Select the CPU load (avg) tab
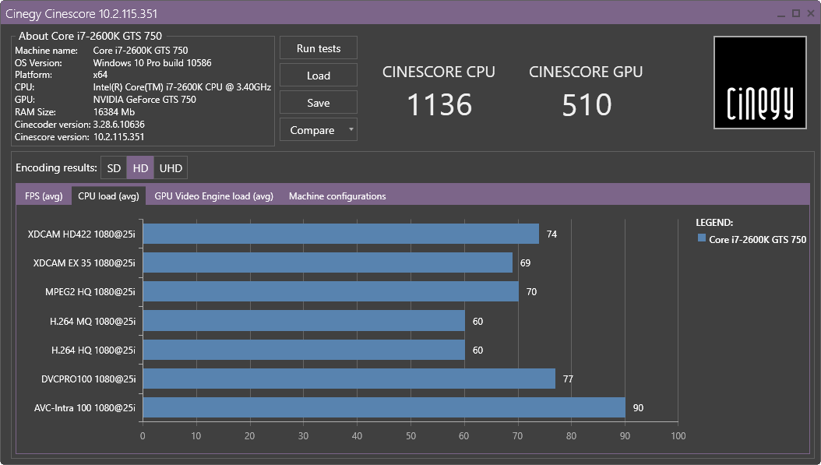 (x=108, y=196)
